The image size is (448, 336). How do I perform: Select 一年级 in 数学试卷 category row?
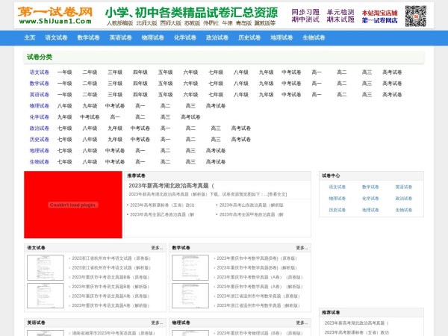(x=65, y=84)
